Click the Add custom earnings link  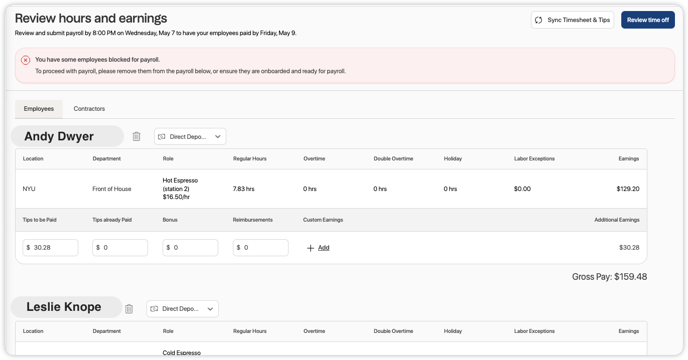coord(324,248)
